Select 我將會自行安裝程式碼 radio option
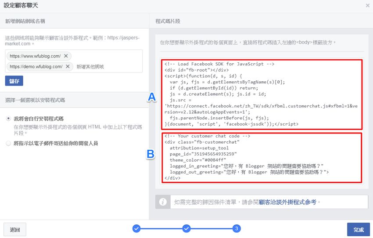 tap(8, 119)
